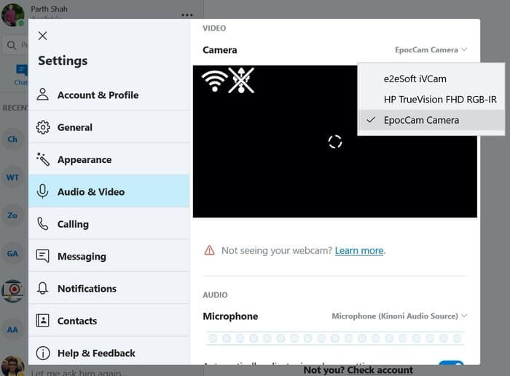Open Account & Profile settings
Screen dimensions: 510x376
(x=109, y=95)
